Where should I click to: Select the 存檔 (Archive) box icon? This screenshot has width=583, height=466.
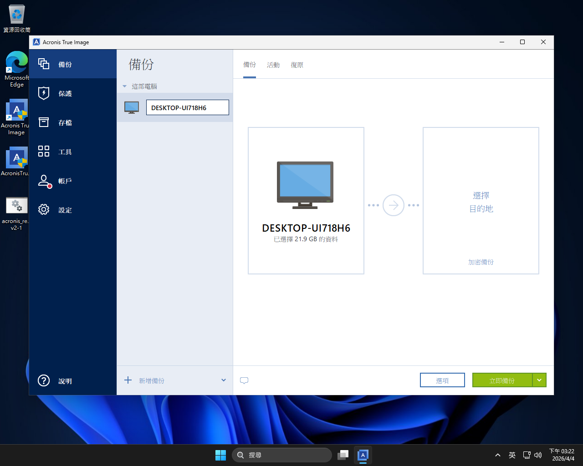pyautogui.click(x=44, y=122)
